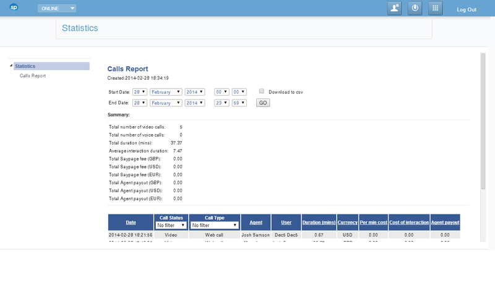495x293 pixels.
Task: Select Statistics in the sidebar
Action: coord(25,66)
